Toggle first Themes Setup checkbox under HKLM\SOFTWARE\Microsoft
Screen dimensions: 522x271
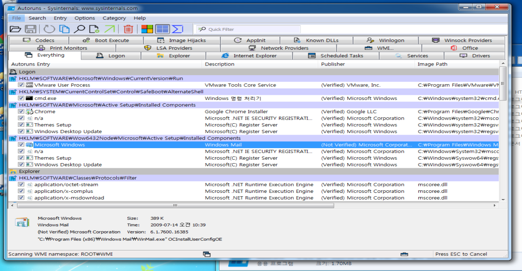click(x=21, y=125)
